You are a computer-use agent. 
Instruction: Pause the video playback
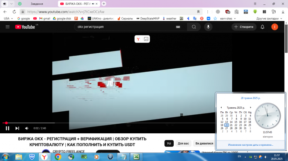(x=7, y=128)
